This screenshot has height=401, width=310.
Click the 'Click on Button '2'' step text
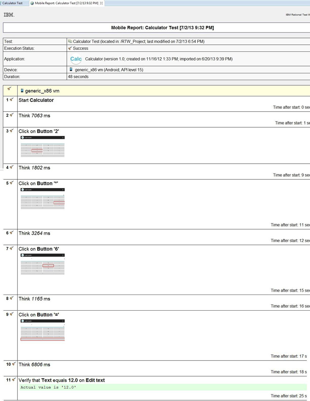pos(39,131)
